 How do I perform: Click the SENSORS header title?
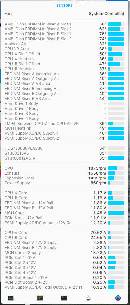65,5
